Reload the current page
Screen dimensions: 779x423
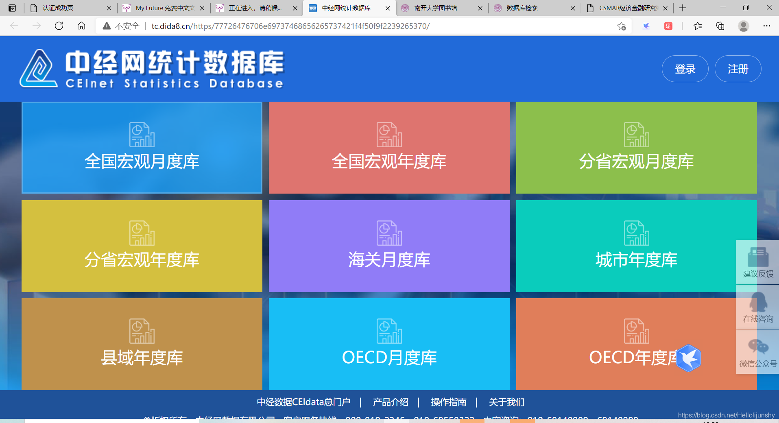[x=59, y=26]
